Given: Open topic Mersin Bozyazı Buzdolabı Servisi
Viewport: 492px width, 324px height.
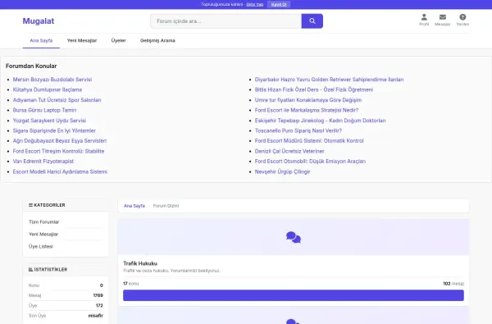Looking at the screenshot, I should 52,80.
